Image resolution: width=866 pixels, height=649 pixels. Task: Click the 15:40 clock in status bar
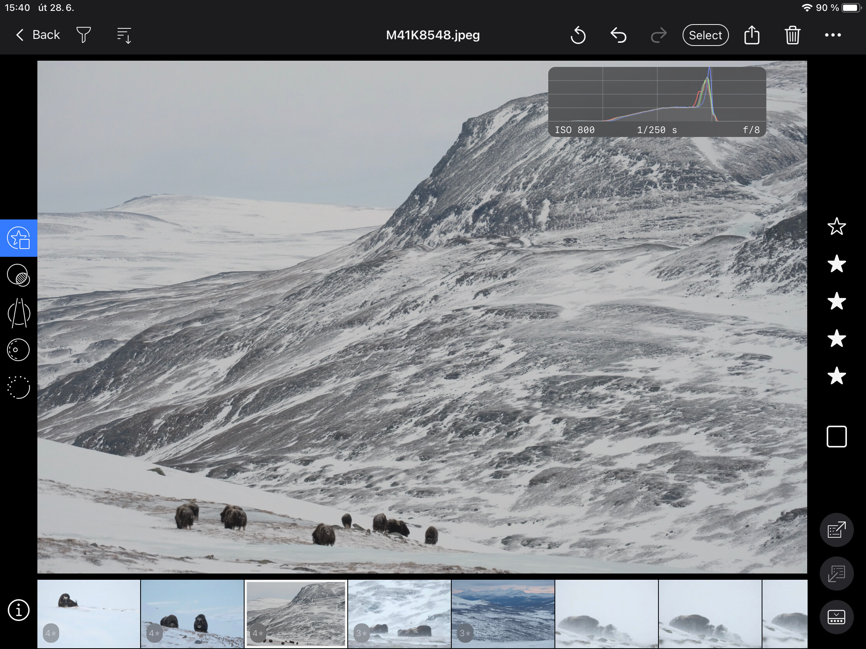(17, 7)
